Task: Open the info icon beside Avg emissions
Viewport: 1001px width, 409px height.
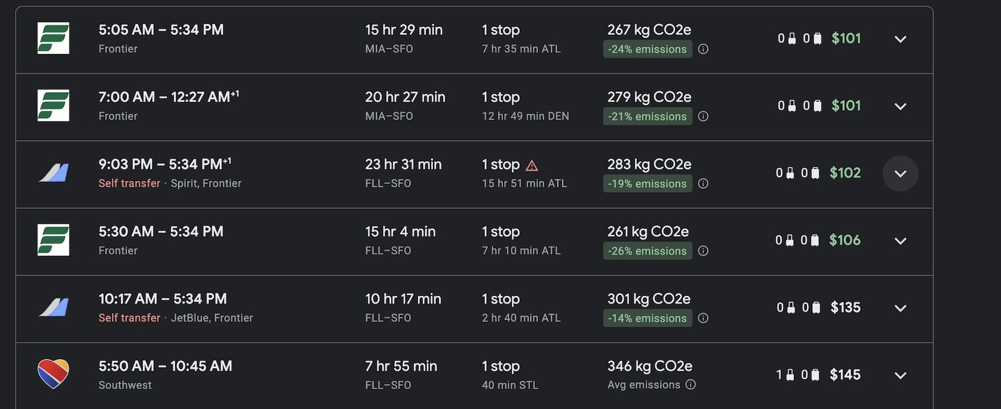Action: [x=691, y=385]
